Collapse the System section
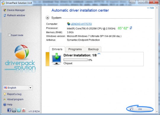Image resolution: width=160 pixels, height=115 pixels. pos(47,18)
